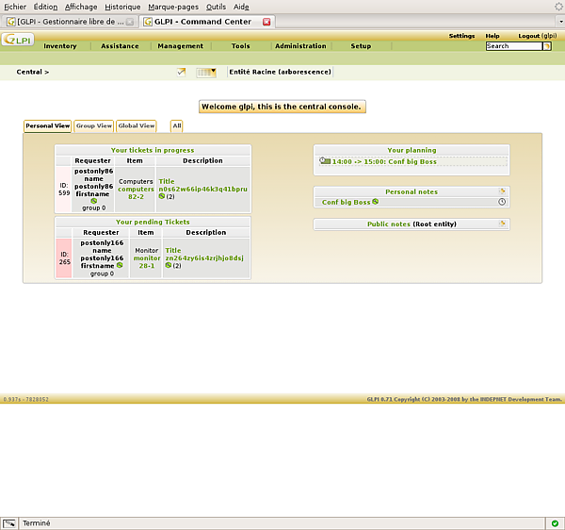
Task: Click info icon next to Conf big Boss note
Action: click(375, 202)
